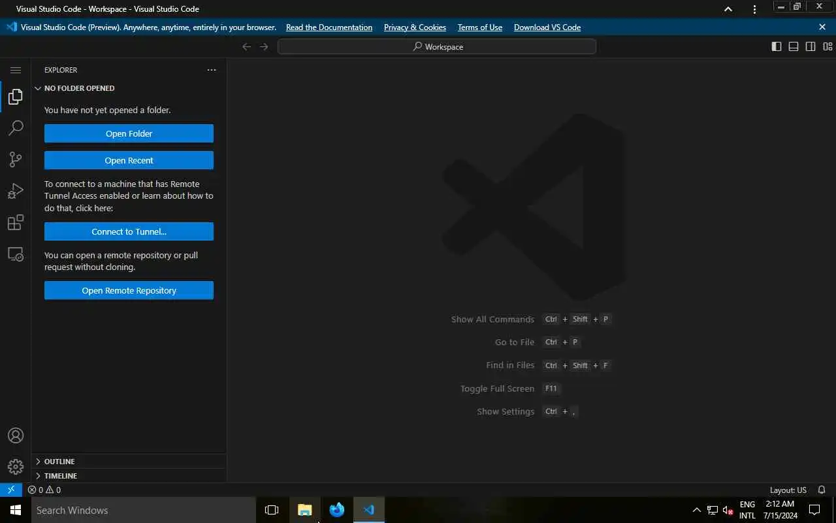Viewport: 836px width, 523px height.
Task: Click the network icon in system tray
Action: pyautogui.click(x=713, y=510)
